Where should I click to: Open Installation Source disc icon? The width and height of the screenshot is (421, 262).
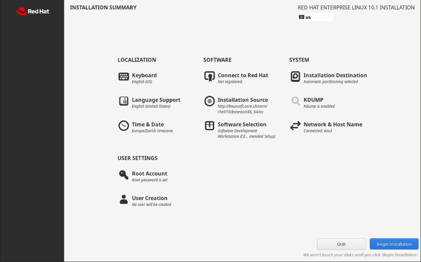[209, 101]
